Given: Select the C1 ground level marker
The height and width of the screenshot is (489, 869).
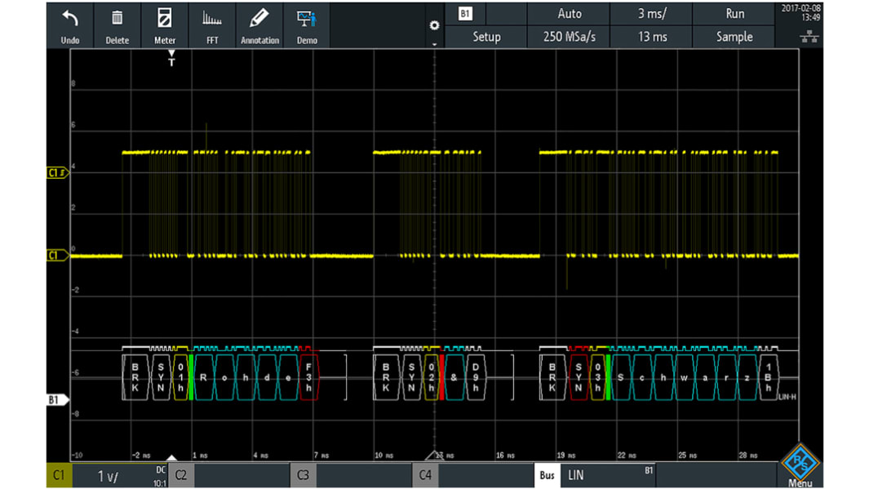Looking at the screenshot, I should tap(57, 256).
